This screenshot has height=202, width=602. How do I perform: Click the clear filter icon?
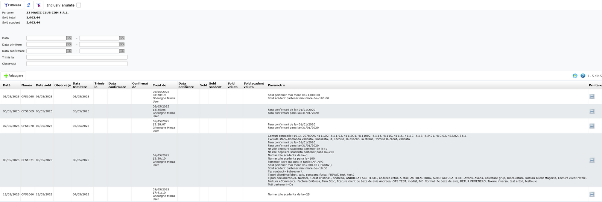38,5
